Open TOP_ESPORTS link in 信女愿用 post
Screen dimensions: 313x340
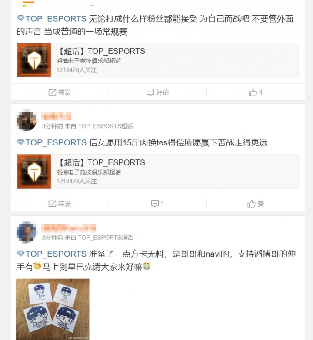pyautogui.click(x=56, y=143)
